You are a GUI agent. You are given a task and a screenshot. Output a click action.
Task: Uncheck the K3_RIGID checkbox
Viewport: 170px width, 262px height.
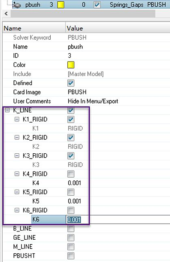tap(71, 156)
